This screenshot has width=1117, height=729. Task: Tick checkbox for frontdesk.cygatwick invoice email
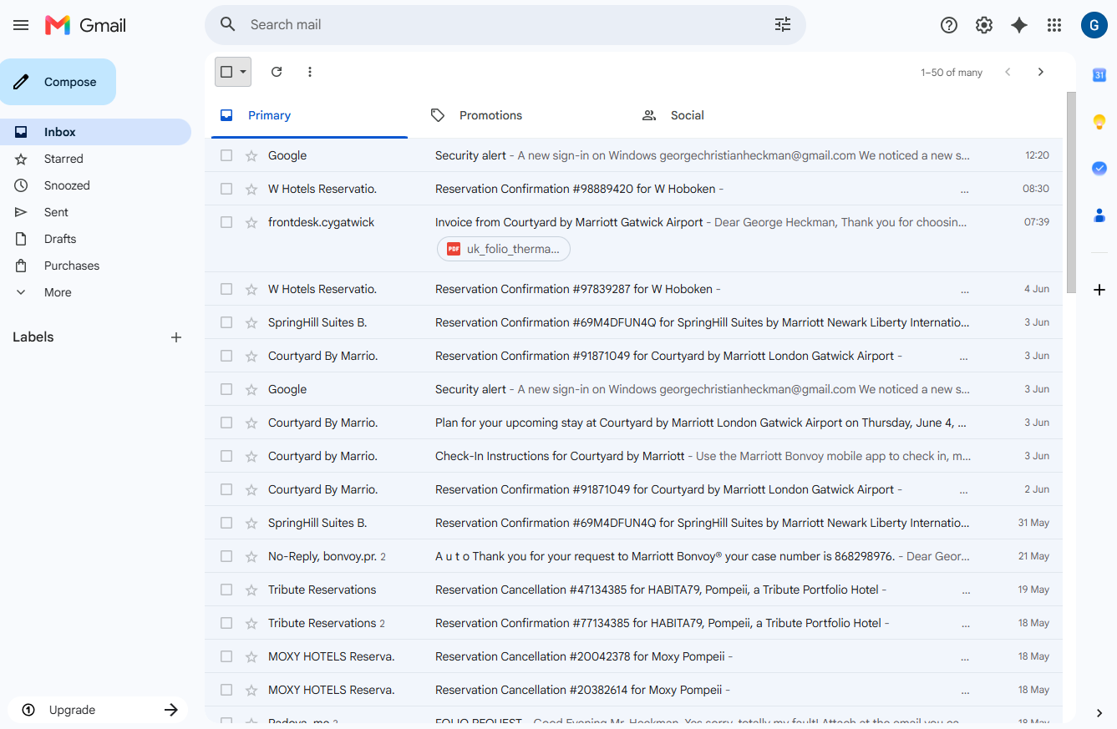(226, 222)
